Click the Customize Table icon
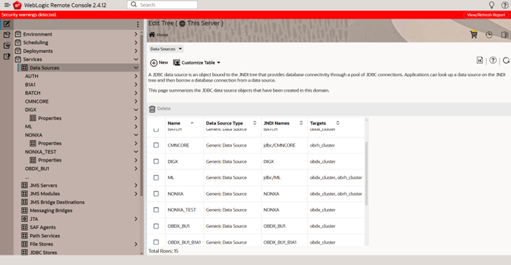The height and width of the screenshot is (265, 511). pos(176,63)
